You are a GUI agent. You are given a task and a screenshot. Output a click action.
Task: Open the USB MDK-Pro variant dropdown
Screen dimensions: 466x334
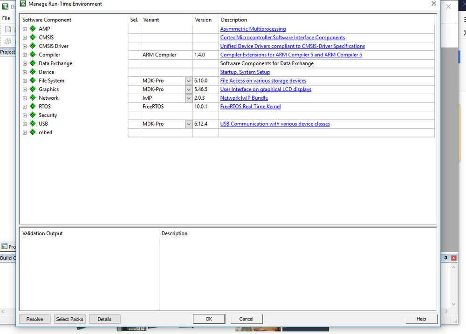(189, 124)
